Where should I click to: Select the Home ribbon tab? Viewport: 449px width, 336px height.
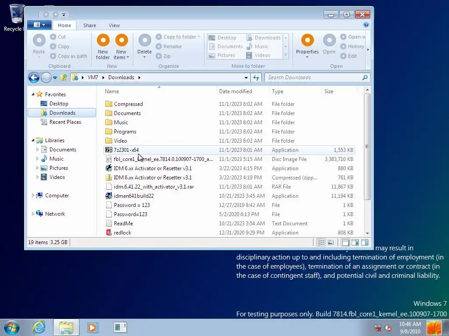[64, 25]
